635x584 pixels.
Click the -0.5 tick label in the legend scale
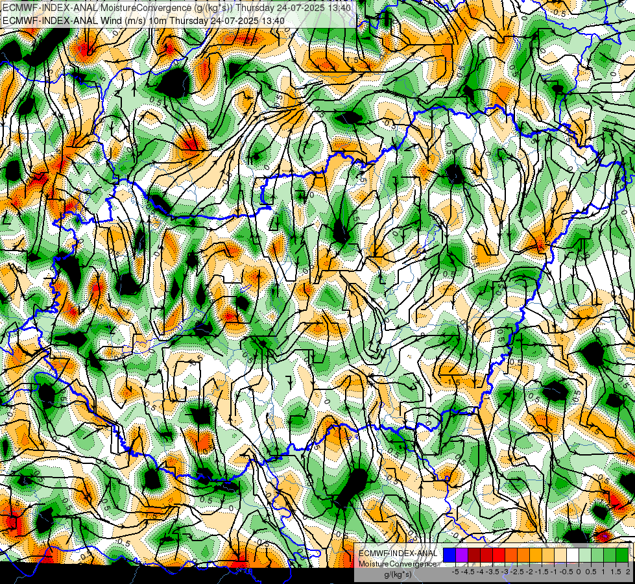[x=566, y=572]
